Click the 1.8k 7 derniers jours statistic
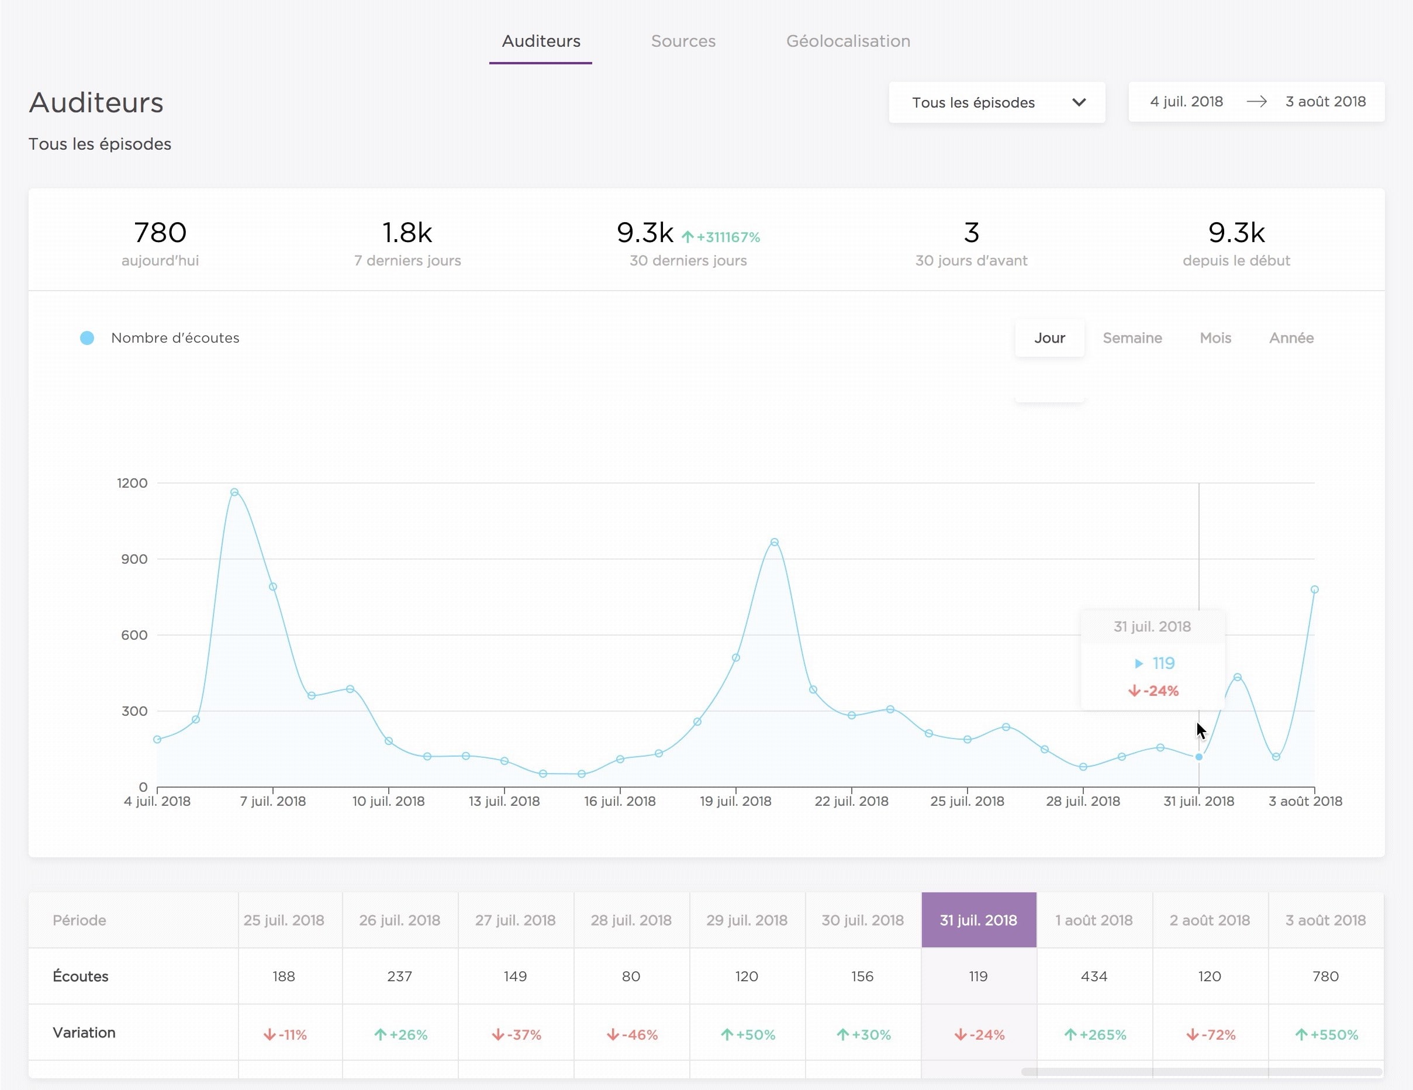 [407, 243]
